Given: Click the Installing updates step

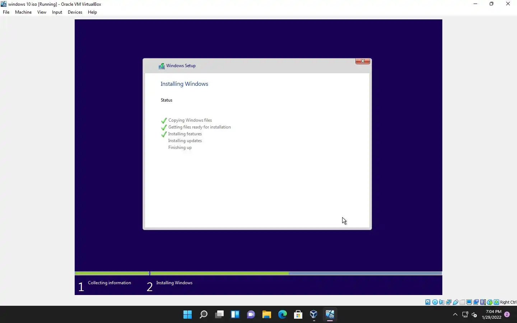Looking at the screenshot, I should pyautogui.click(x=185, y=141).
